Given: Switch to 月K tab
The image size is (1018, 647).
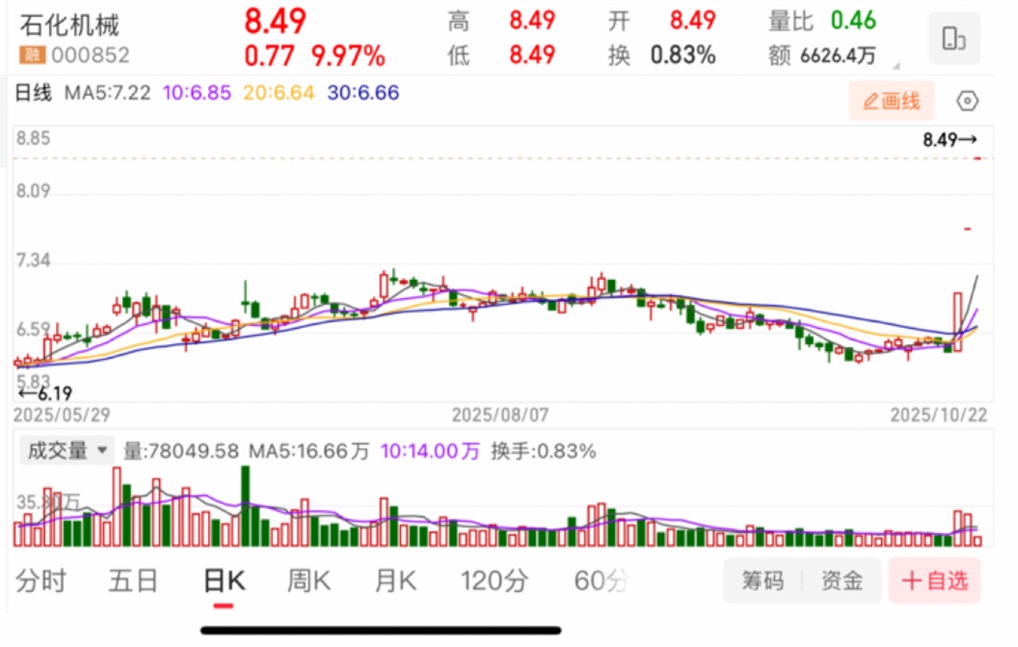Looking at the screenshot, I should 395,582.
